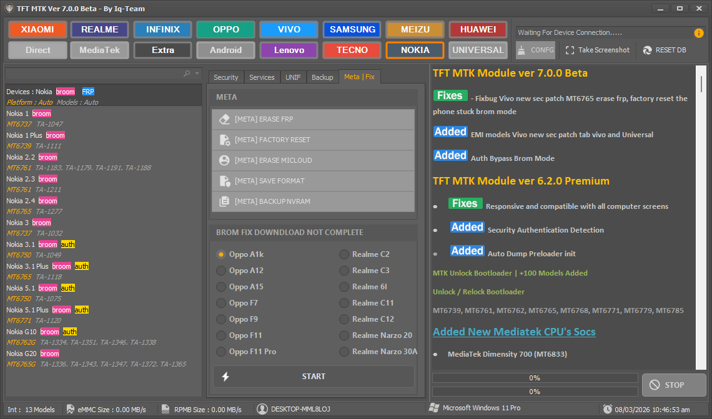Open the device list search magnifier
Screen dimensions: 712x419
point(187,73)
